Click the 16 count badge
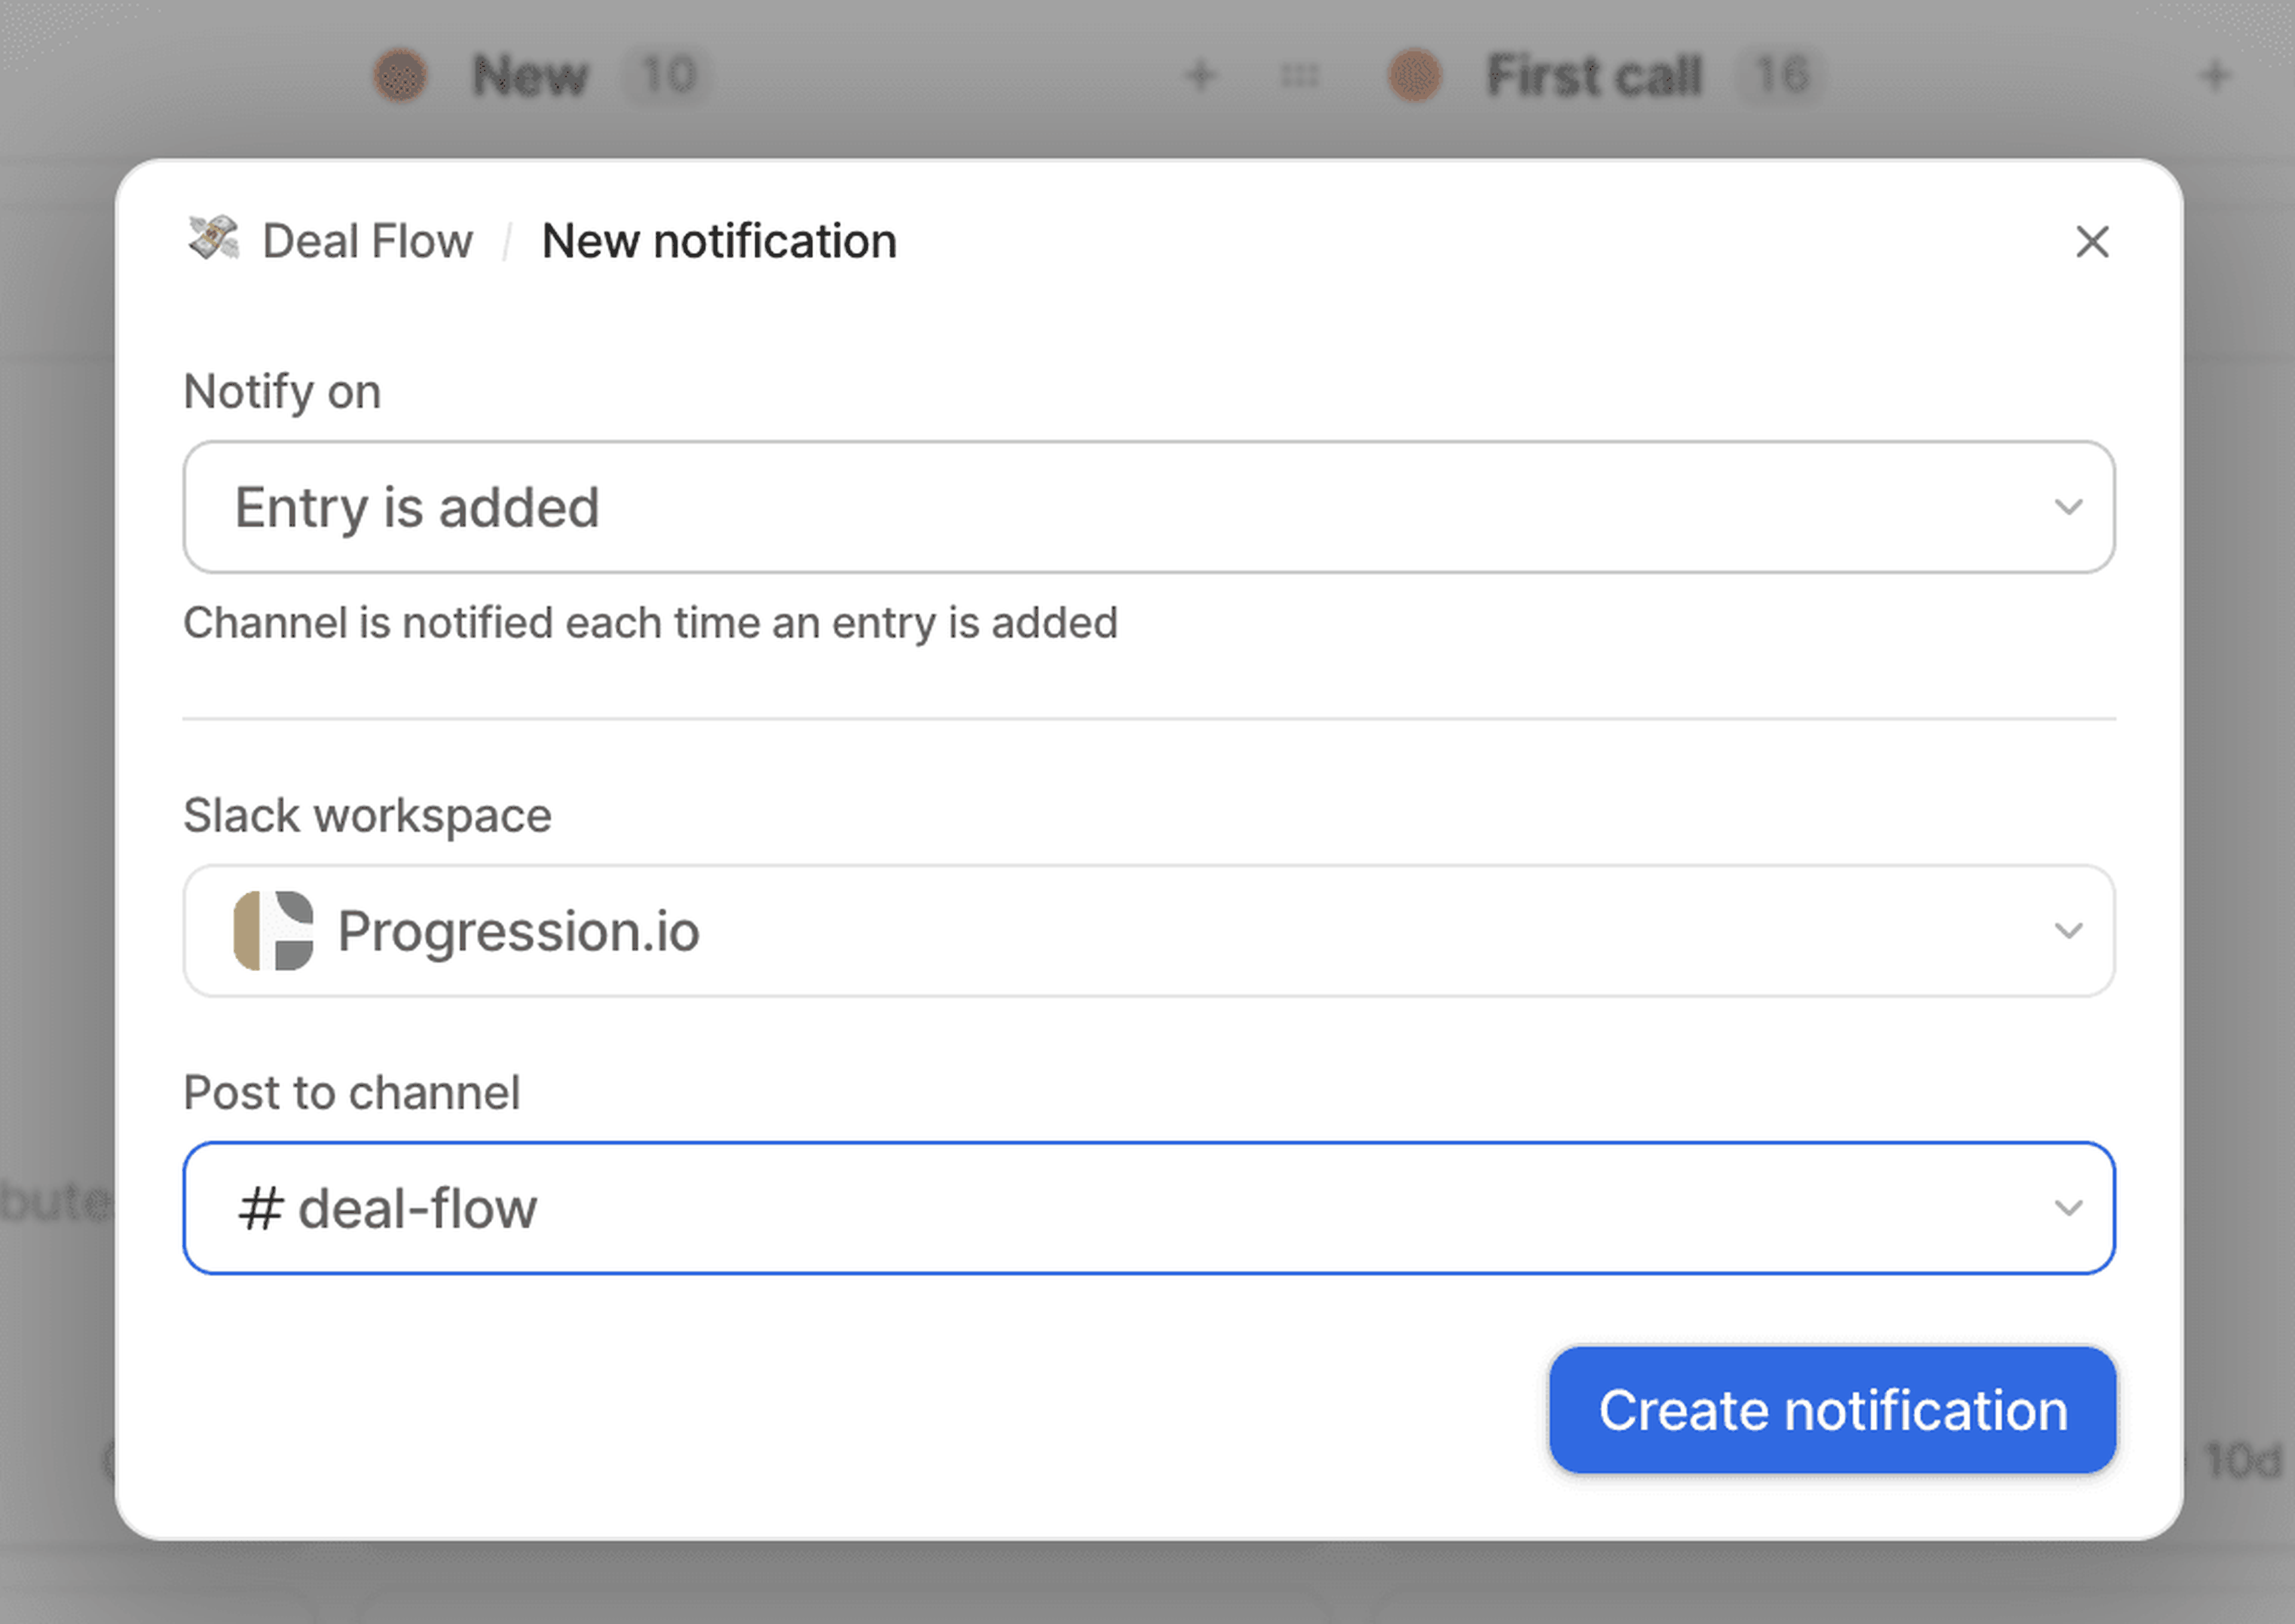 click(1781, 75)
